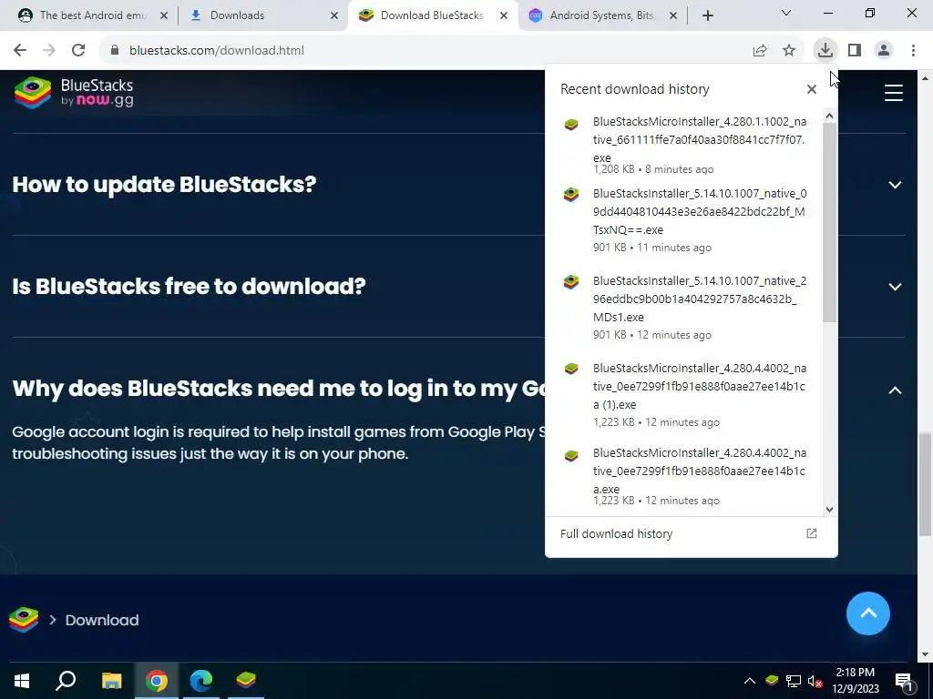Show hidden system tray icons
This screenshot has width=933, height=699.
pos(749,681)
